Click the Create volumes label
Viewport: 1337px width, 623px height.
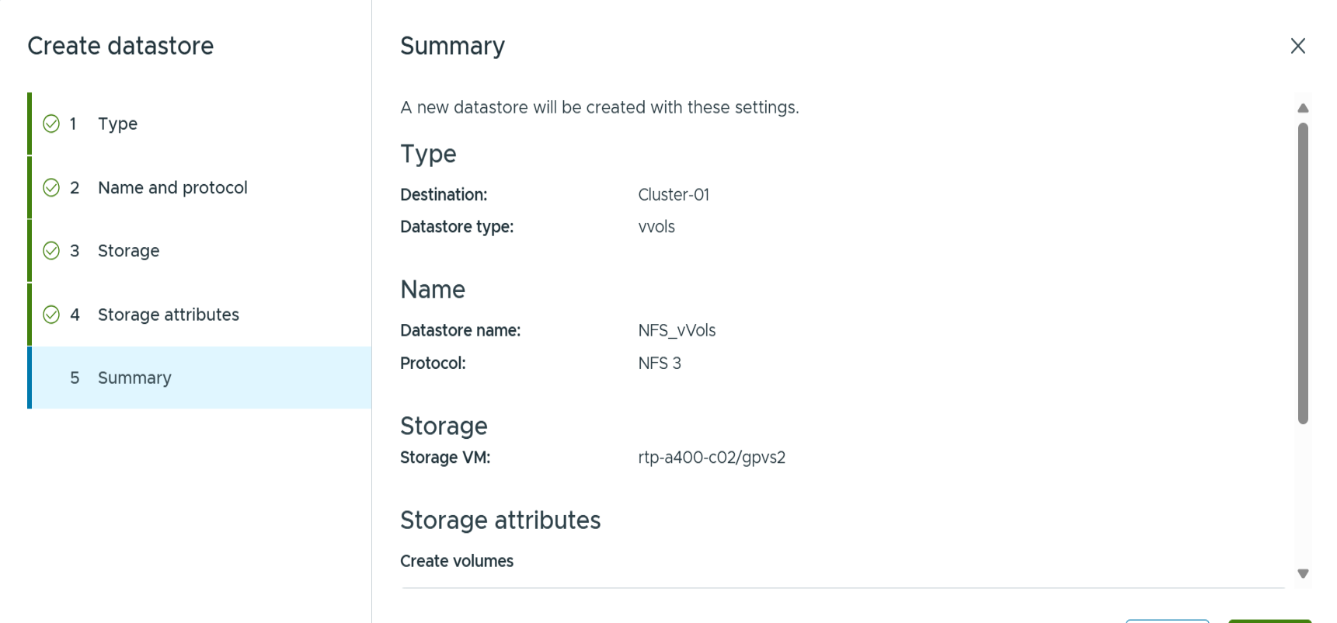point(457,561)
